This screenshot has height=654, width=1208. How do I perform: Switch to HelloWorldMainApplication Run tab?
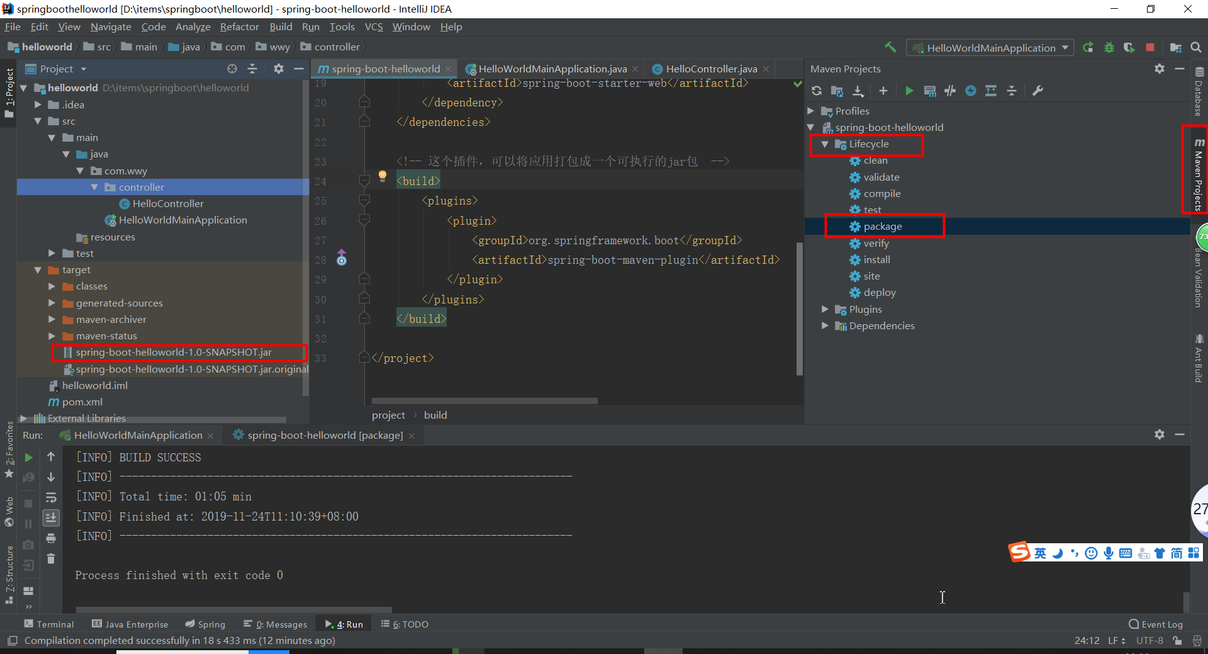tap(137, 435)
